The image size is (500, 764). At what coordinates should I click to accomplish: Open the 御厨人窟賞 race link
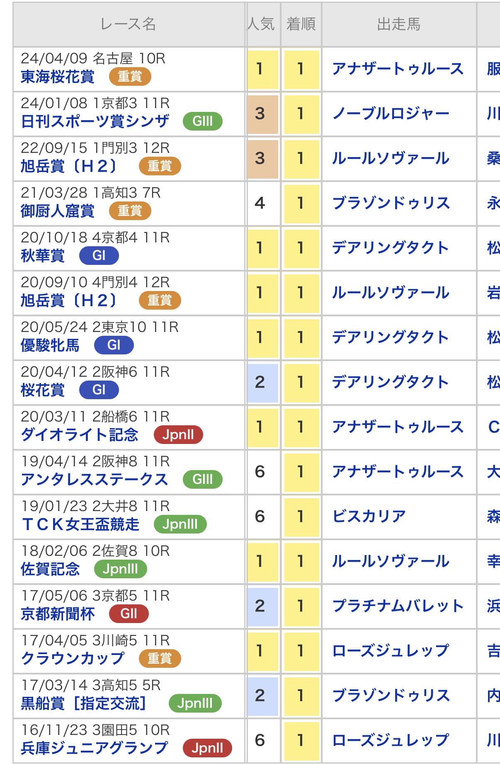pos(58,211)
